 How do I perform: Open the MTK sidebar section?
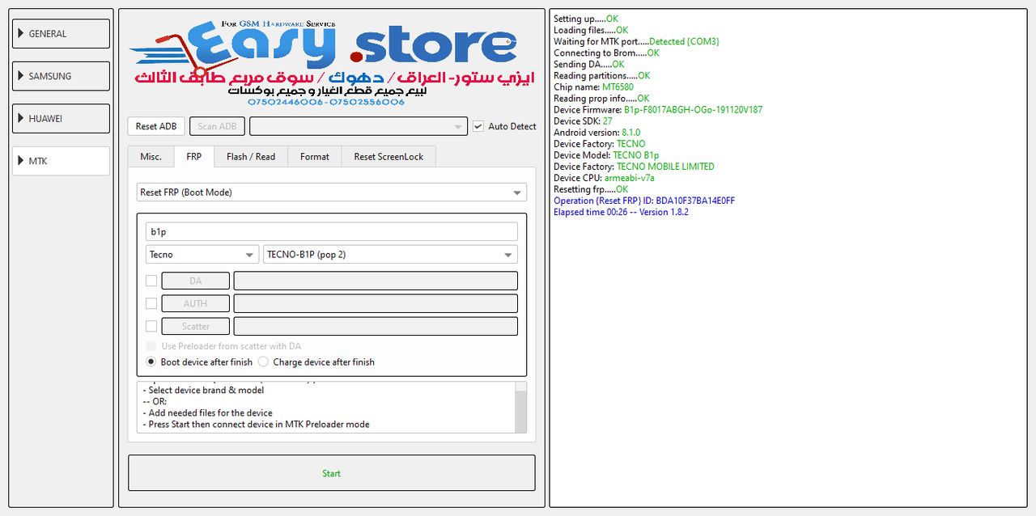coord(62,161)
